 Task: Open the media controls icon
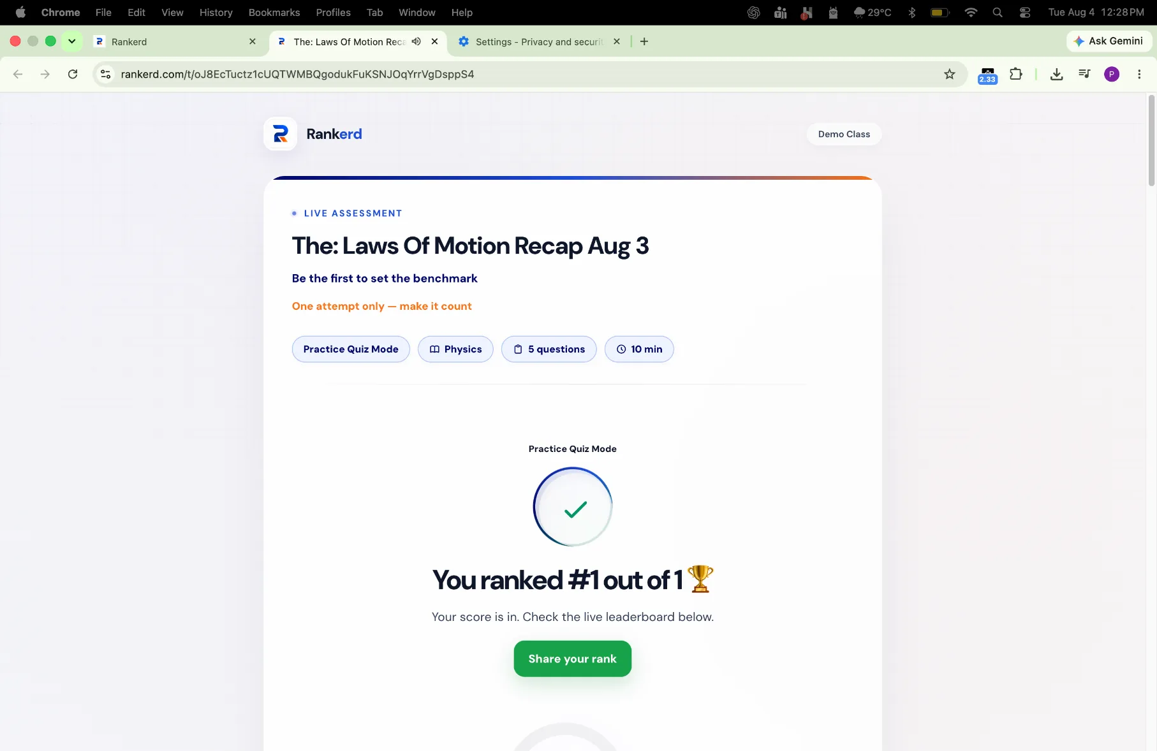tap(1084, 75)
